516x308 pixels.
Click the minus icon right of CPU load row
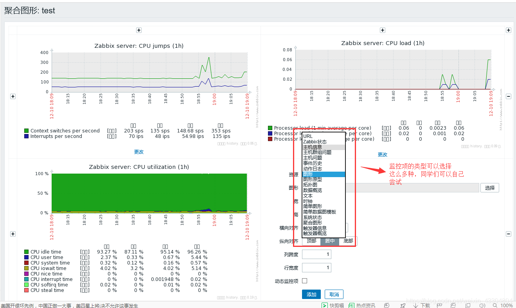pos(509,96)
